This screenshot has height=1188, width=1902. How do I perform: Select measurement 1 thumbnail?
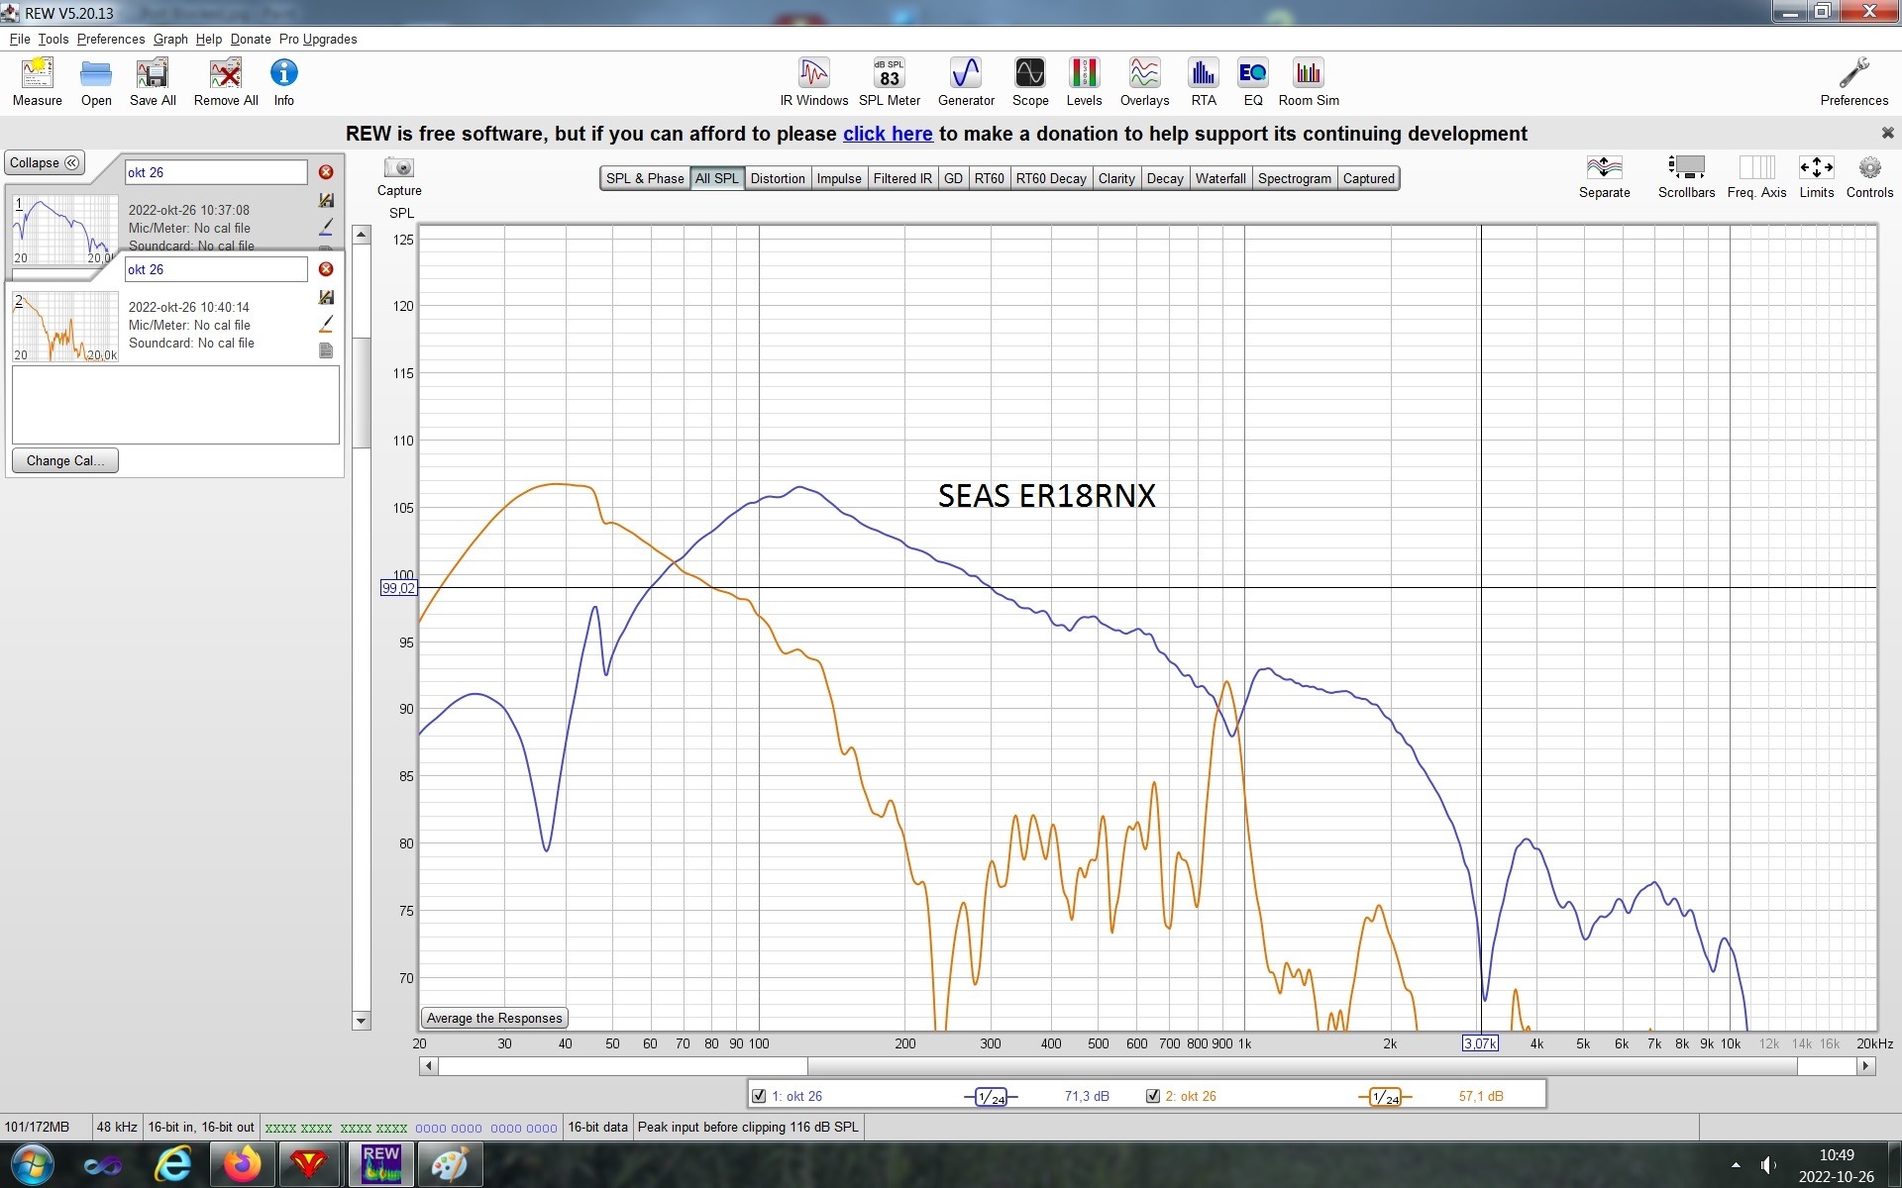pos(65,230)
